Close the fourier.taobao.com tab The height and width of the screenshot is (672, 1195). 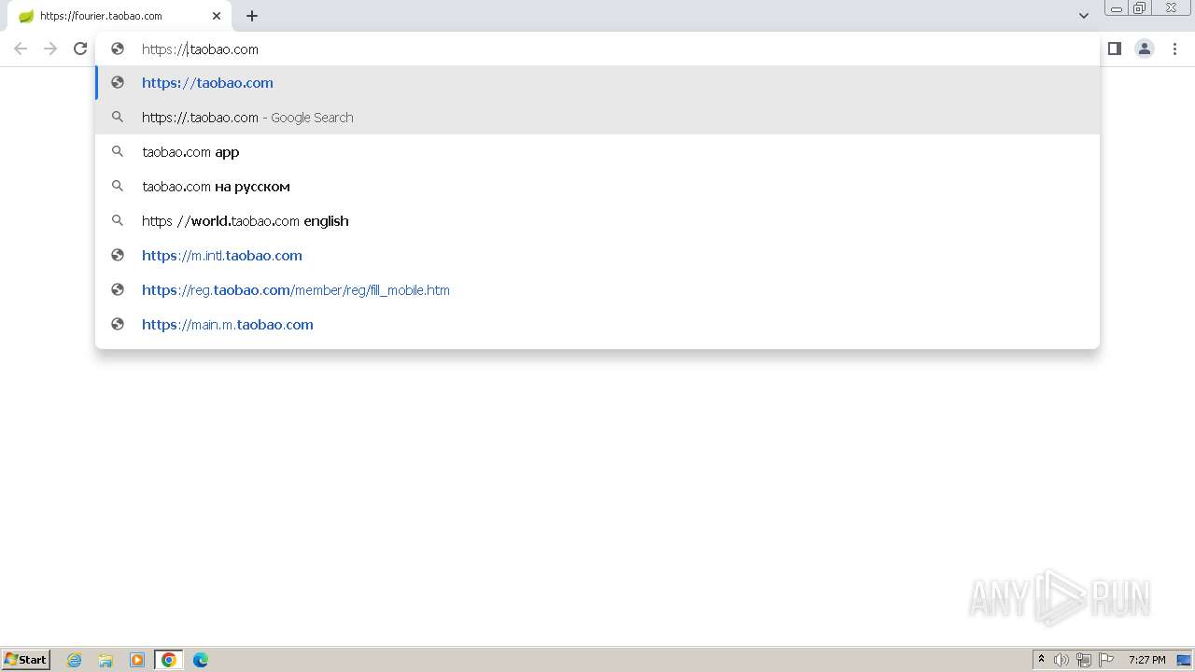tap(217, 16)
